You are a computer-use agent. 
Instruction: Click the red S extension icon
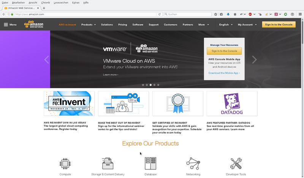click(x=276, y=14)
